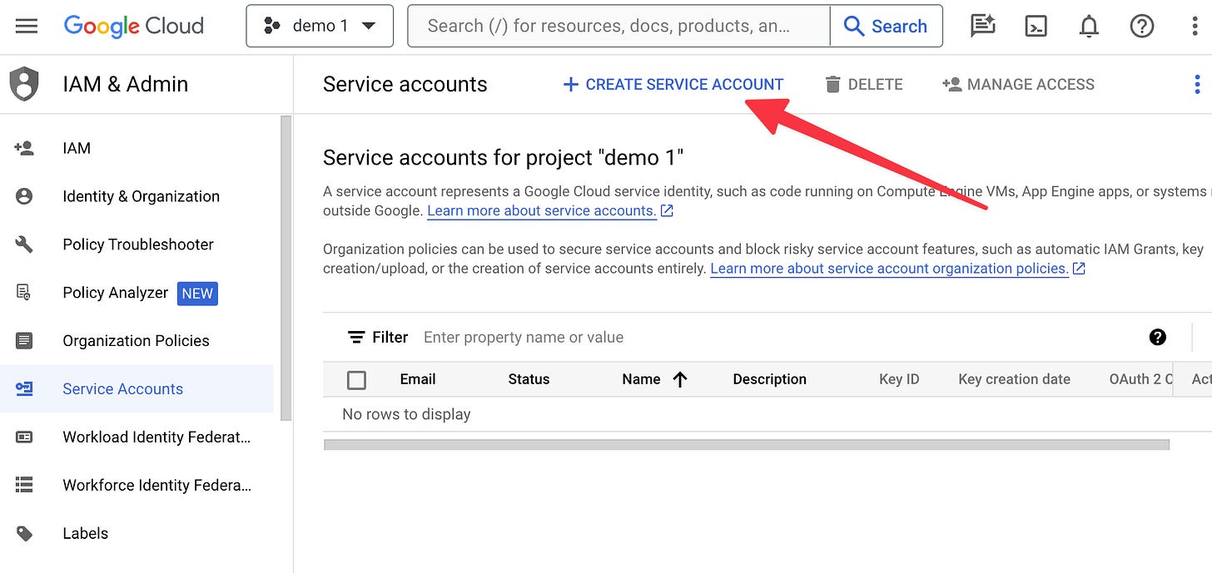Click the Workload Identity Federation icon
Screen dimensions: 1212x573
pyautogui.click(x=24, y=437)
